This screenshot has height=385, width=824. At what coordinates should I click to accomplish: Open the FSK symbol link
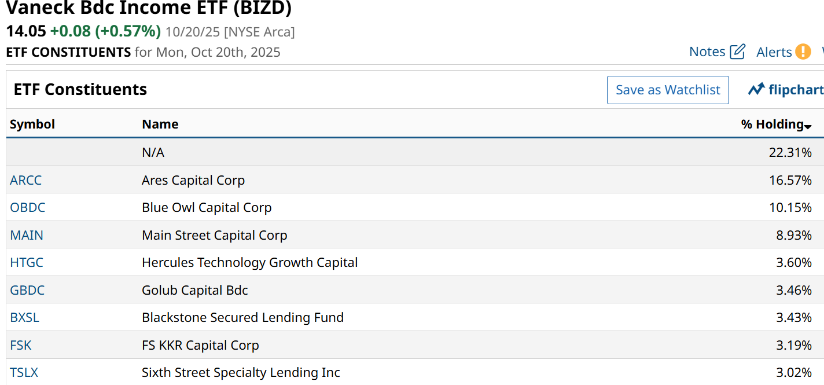click(x=21, y=345)
